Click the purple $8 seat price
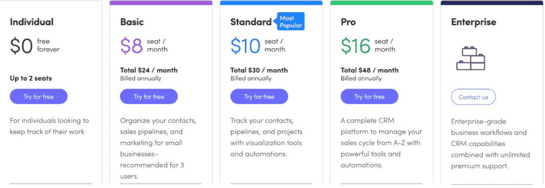Screen dimensions: 545x188 click(144, 46)
